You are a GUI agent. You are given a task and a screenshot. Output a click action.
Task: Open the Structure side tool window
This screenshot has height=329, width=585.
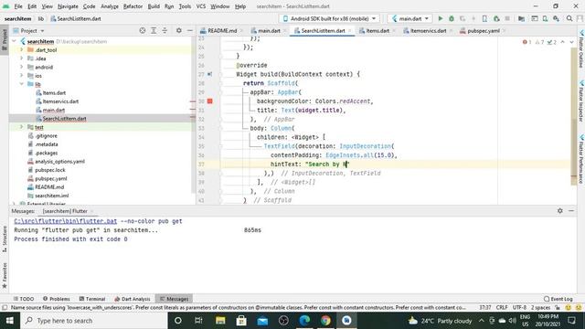(5, 239)
